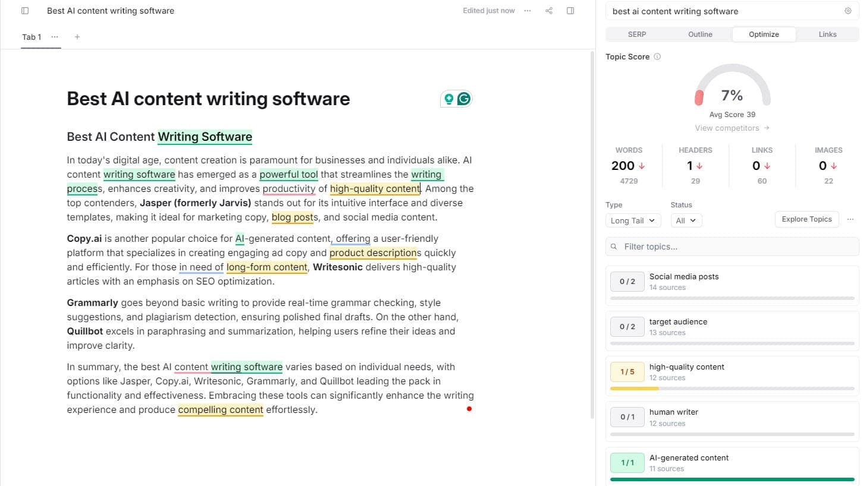863x486 pixels.
Task: Click the Words down arrow indicator
Action: [642, 166]
